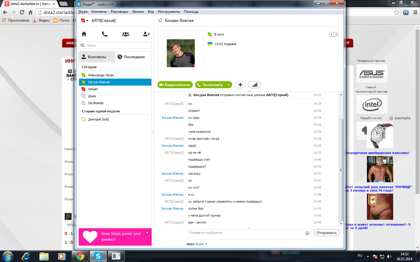Click the ASUS partner banner
Image resolution: width=420 pixels, height=262 pixels.
pos(372,74)
